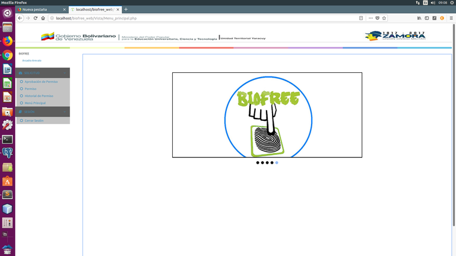456x256 pixels.
Task: Open the page actions three-dot menu
Action: pos(370,18)
